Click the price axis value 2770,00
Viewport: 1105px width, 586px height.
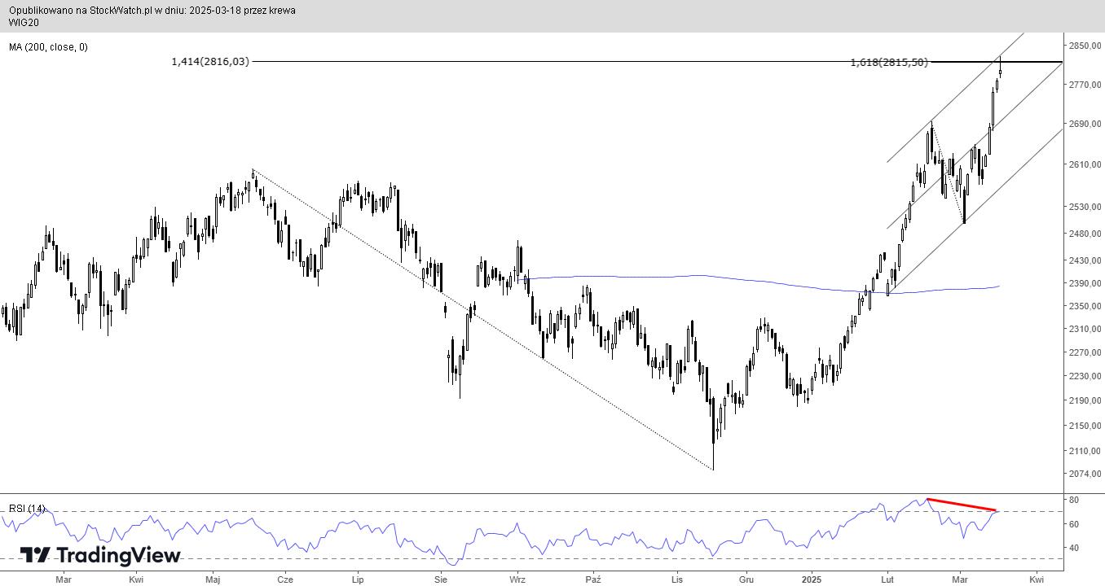1085,85
